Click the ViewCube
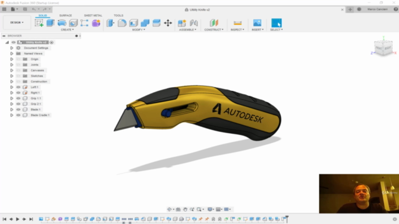This screenshot has width=399, height=224. 383,47
